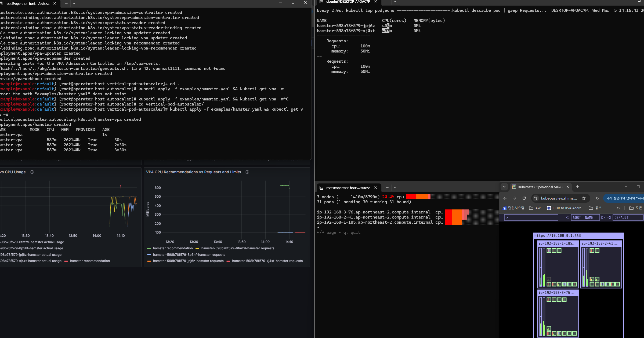The height and width of the screenshot is (338, 644).
Task: Add a new tab in the top-left terminal
Action: [66, 3]
